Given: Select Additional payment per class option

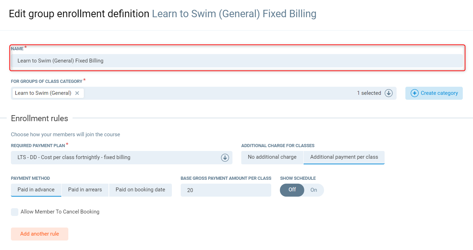Looking at the screenshot, I should tap(344, 157).
